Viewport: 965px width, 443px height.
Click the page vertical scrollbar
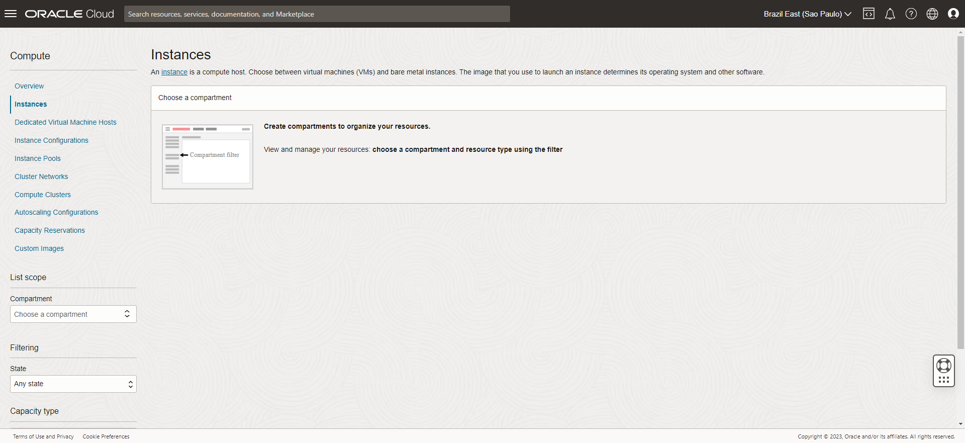pyautogui.click(x=961, y=192)
